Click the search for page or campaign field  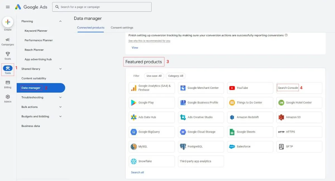coord(102,7)
